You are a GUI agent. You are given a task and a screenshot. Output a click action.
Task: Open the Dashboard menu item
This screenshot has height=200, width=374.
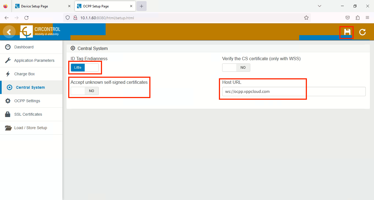click(24, 47)
